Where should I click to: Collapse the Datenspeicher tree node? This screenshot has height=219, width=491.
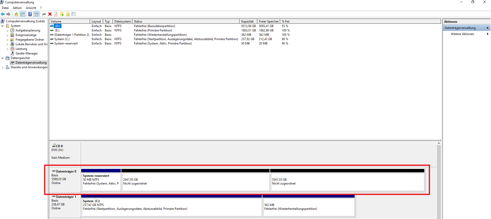3,58
